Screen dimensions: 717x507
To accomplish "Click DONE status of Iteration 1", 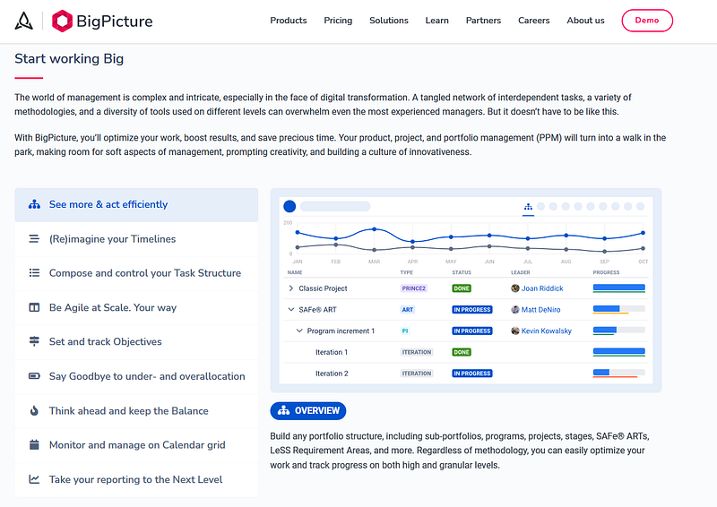I will click(462, 352).
